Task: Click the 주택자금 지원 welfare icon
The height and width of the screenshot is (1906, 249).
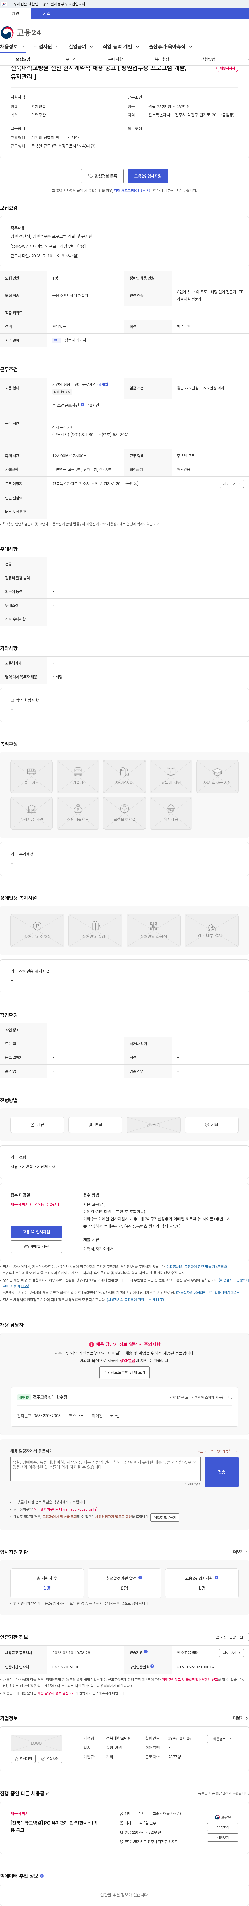Action: pyautogui.click(x=31, y=813)
